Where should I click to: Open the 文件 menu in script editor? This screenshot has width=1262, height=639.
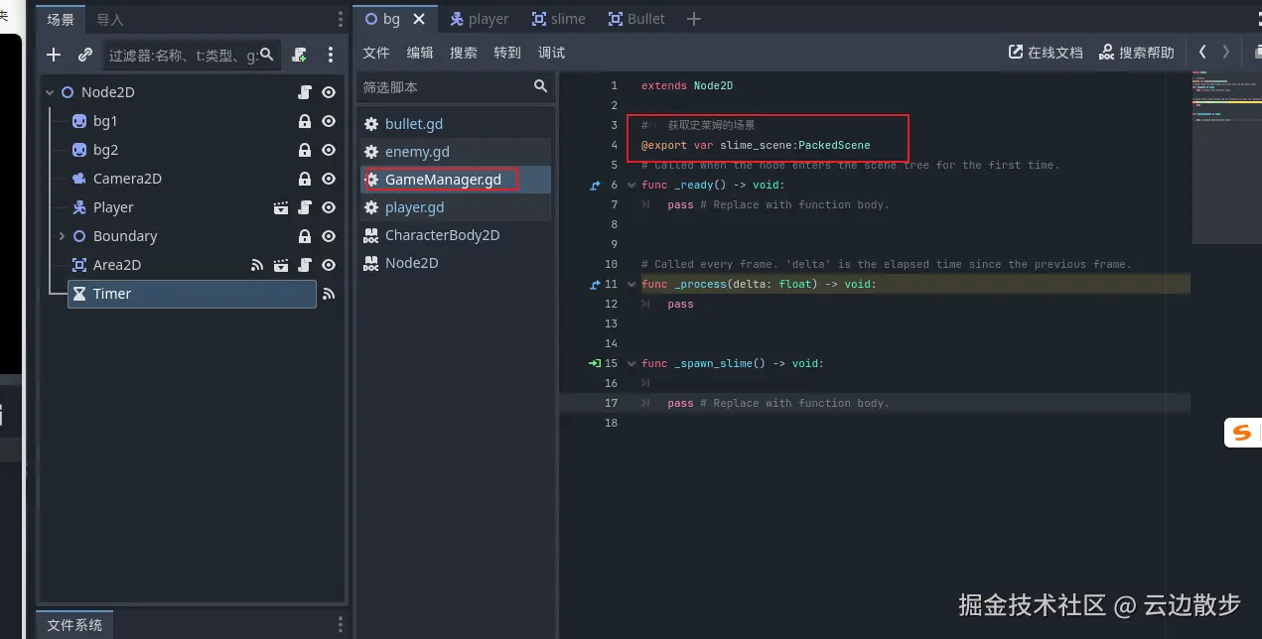tap(376, 53)
